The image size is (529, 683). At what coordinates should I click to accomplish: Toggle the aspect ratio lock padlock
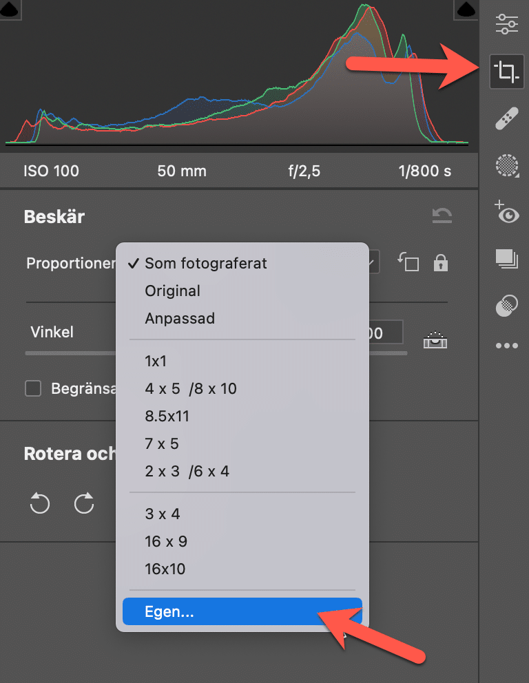[440, 262]
